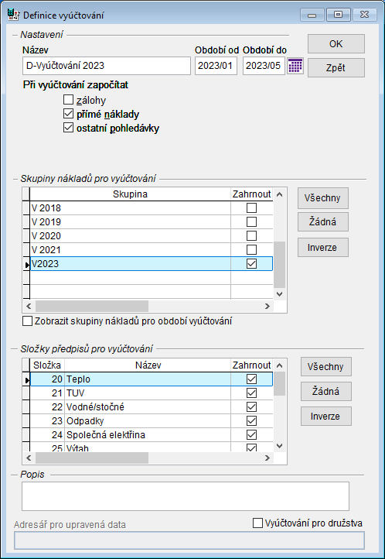Confirm the dialog with OK
This screenshot has width=385, height=559.
pos(336,44)
